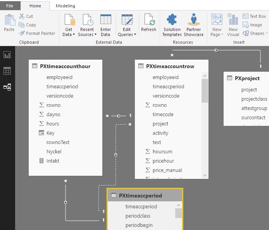Click PXproject table icon
This screenshot has width=269, height=230.
(229, 78)
